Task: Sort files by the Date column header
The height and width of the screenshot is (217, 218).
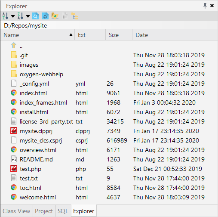Action: click(175, 35)
